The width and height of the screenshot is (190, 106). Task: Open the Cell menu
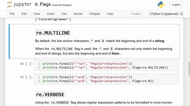coord(64,14)
